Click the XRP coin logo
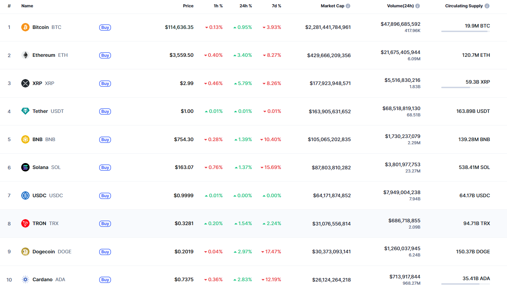 coord(25,83)
